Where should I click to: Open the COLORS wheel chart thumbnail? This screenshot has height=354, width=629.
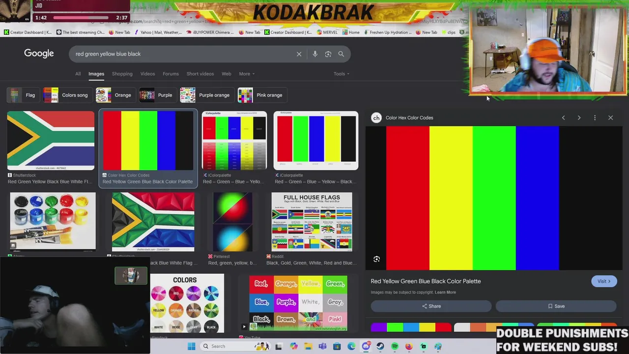click(187, 303)
